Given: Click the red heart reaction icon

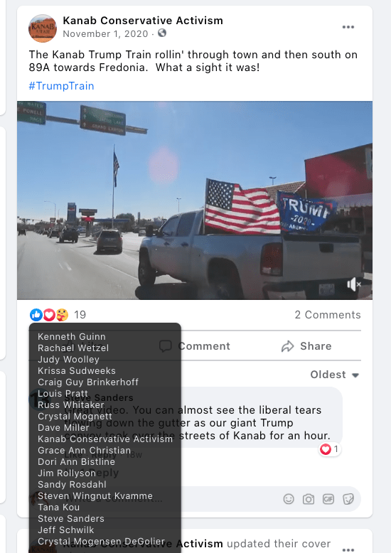Looking at the screenshot, I should click(x=49, y=315).
